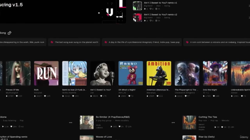Click play icon under Ain't I Sweet remix v2
This screenshot has width=250, height=140.
point(145,21)
